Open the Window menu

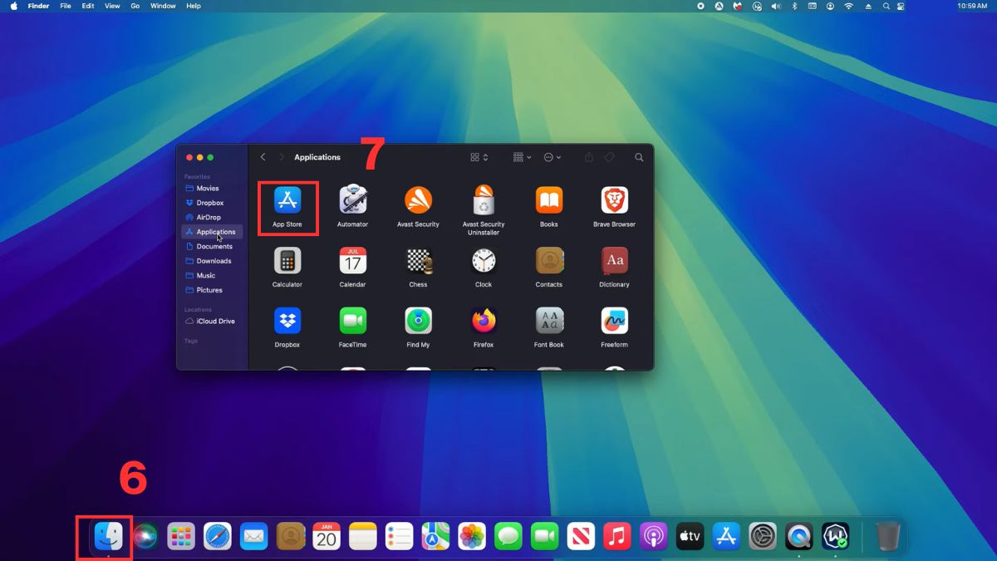click(163, 6)
